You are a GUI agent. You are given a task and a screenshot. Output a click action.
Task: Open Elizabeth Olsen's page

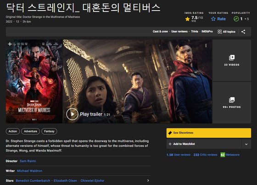point(65,180)
